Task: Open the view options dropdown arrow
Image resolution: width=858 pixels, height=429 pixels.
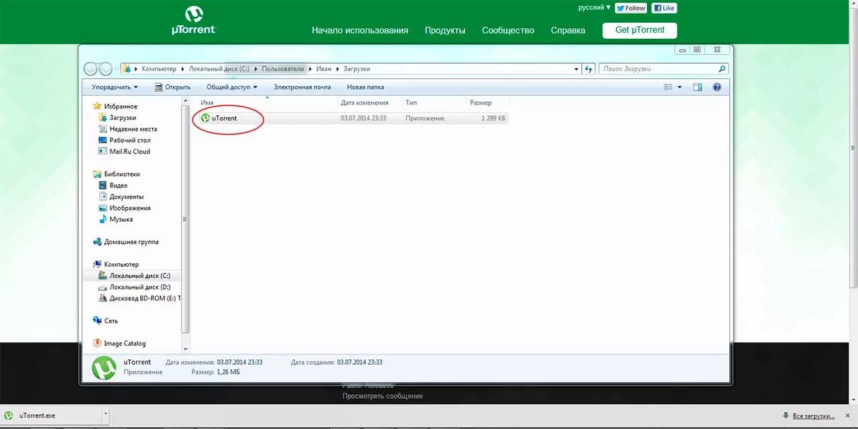Action: (x=679, y=87)
